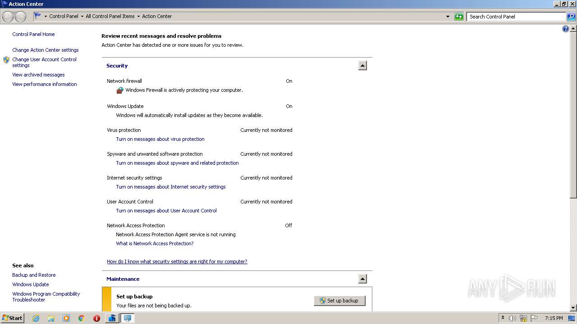Click the volume speaker tray icon

point(513,318)
